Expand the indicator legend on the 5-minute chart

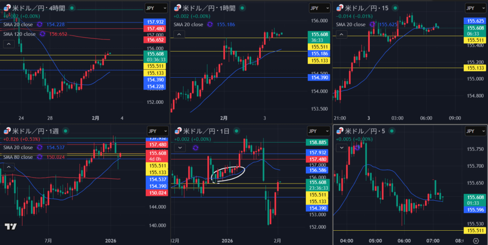(x=341, y=148)
